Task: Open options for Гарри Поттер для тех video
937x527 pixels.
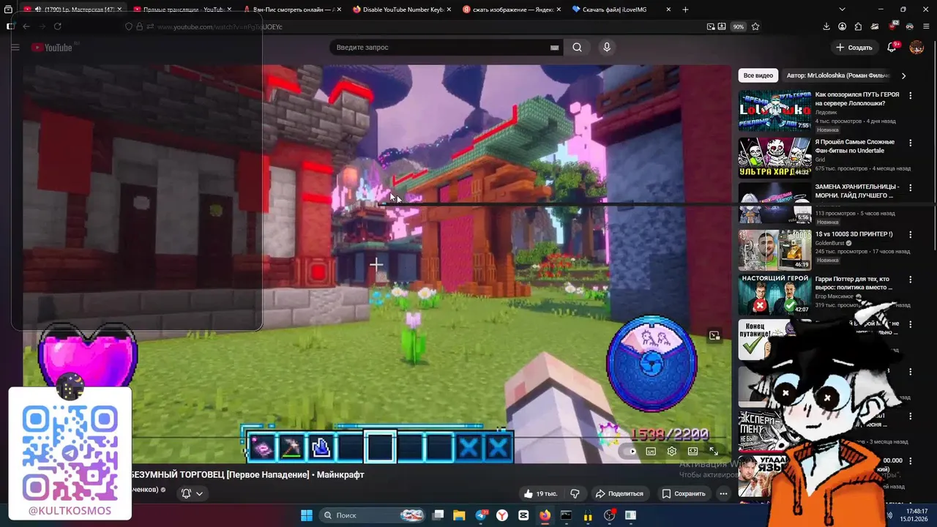Action: coord(911,280)
